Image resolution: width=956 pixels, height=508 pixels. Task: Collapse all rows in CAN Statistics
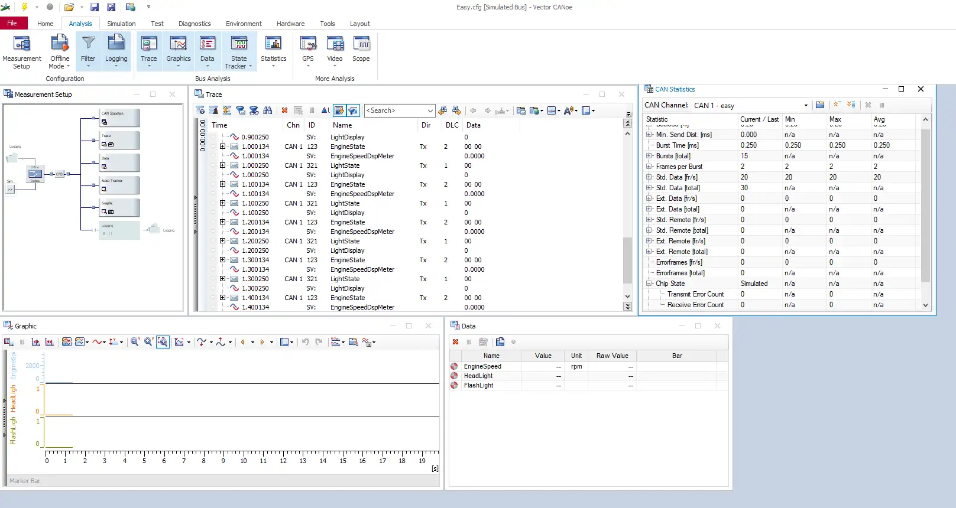(837, 105)
